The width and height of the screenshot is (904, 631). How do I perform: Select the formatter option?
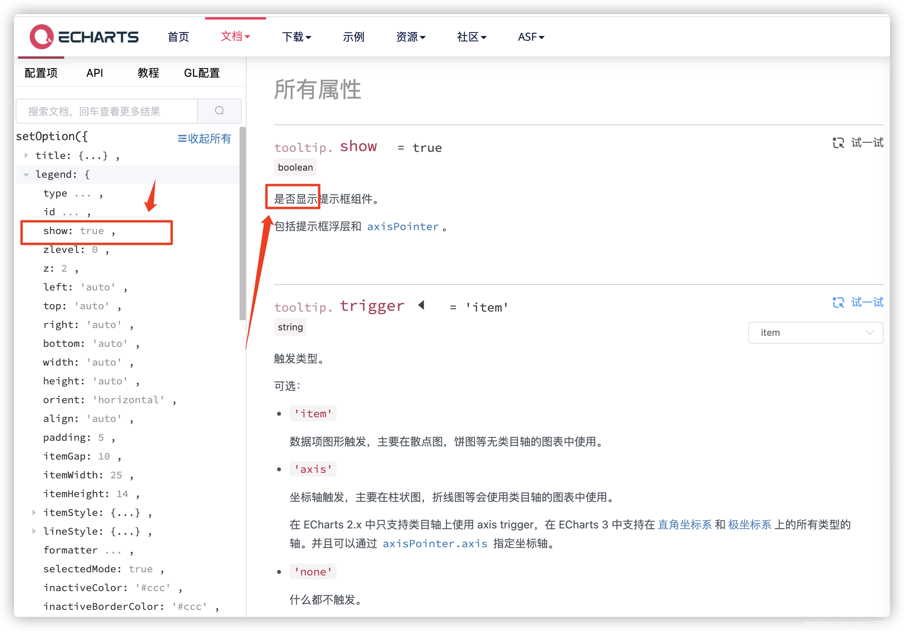[88, 550]
